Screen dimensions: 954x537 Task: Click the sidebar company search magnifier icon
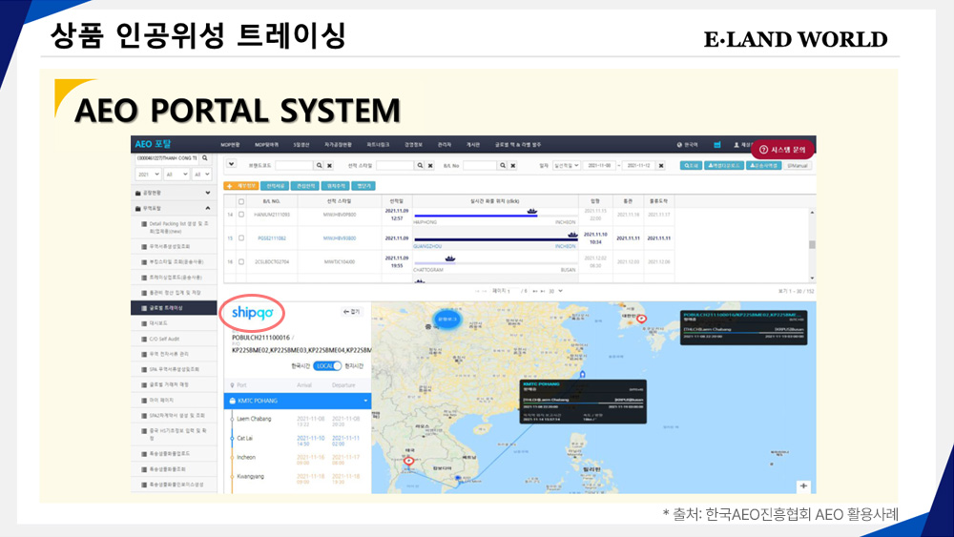click(205, 158)
